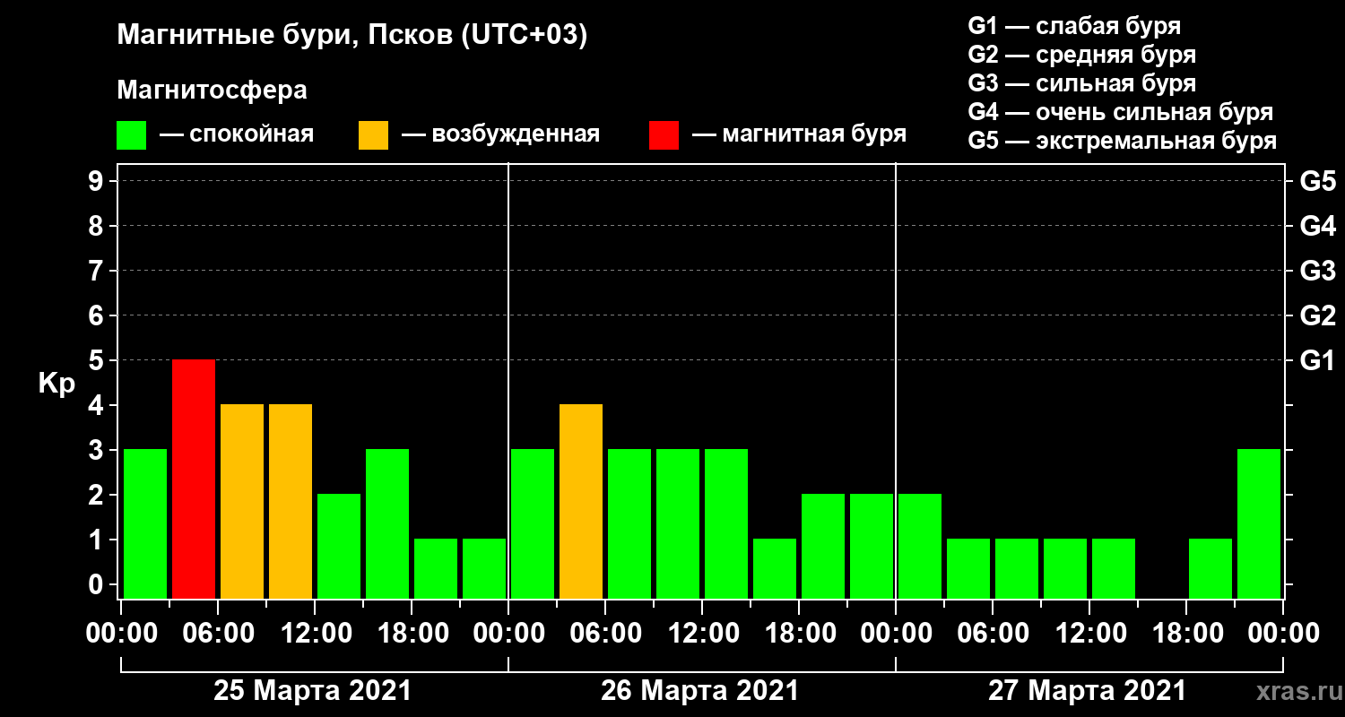The height and width of the screenshot is (717, 1345).
Task: Click the 21:00–24:00 green bar on 26 March
Action: tap(872, 546)
